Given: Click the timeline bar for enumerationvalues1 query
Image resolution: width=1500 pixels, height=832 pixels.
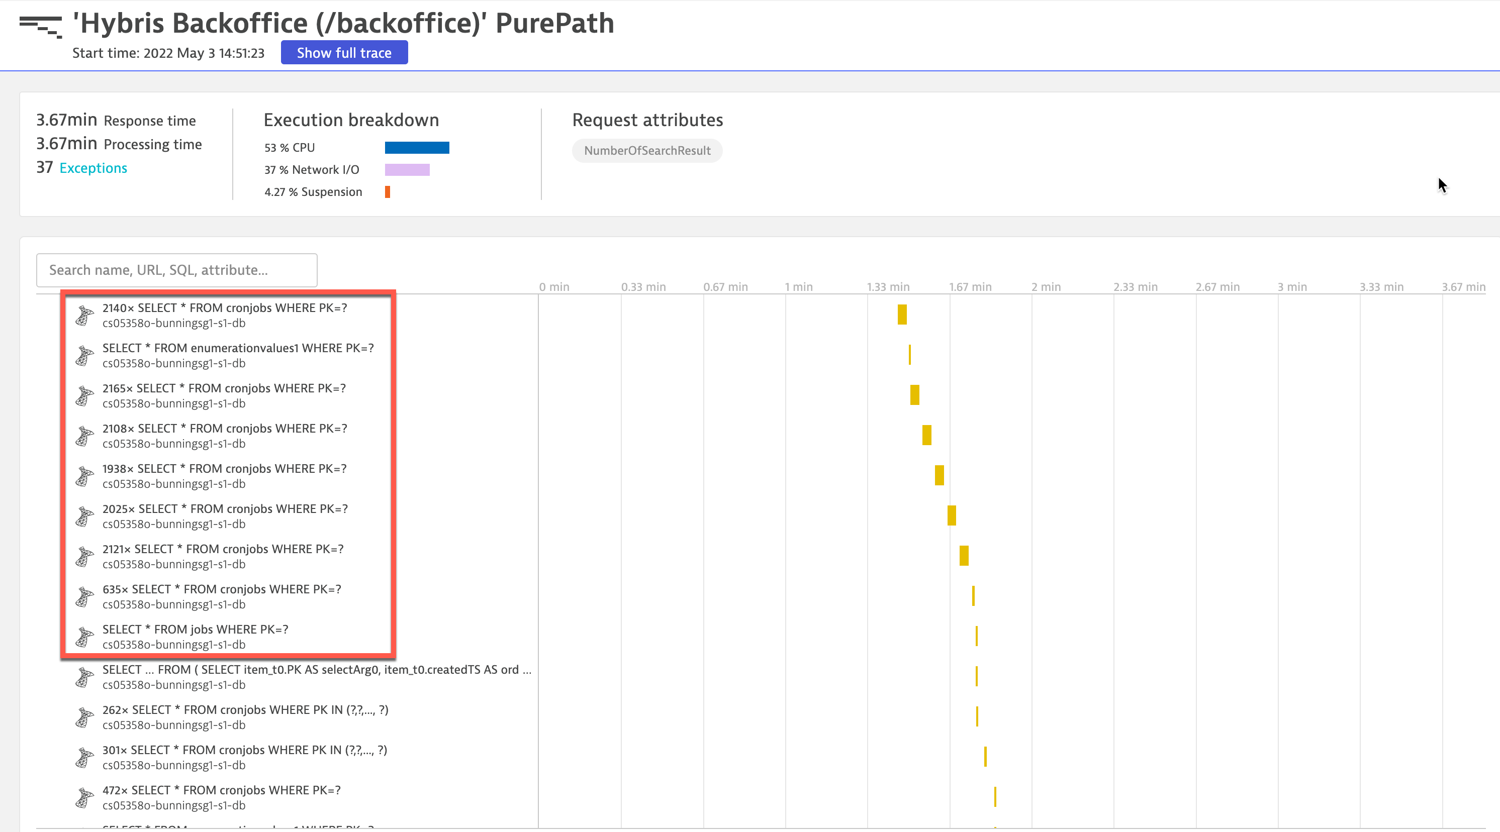Looking at the screenshot, I should 909,355.
